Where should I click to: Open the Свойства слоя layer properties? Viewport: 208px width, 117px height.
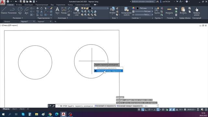pyautogui.click(x=77, y=11)
